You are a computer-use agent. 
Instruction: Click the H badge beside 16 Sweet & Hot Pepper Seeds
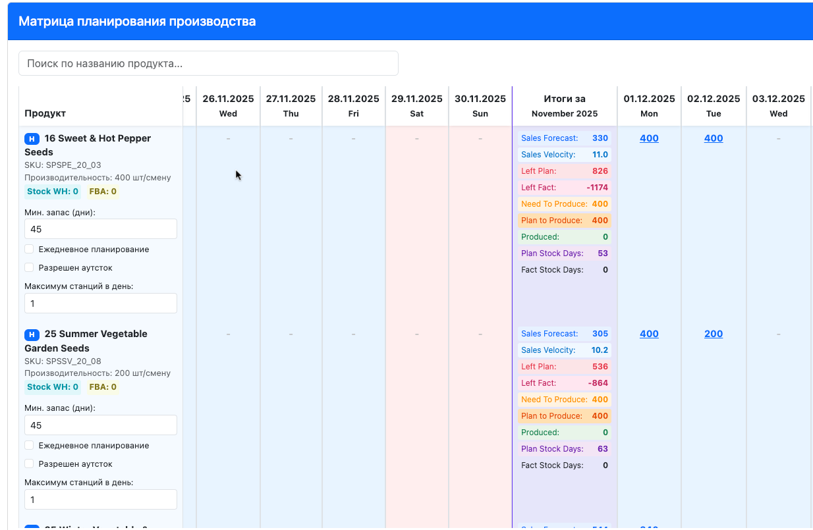(32, 139)
